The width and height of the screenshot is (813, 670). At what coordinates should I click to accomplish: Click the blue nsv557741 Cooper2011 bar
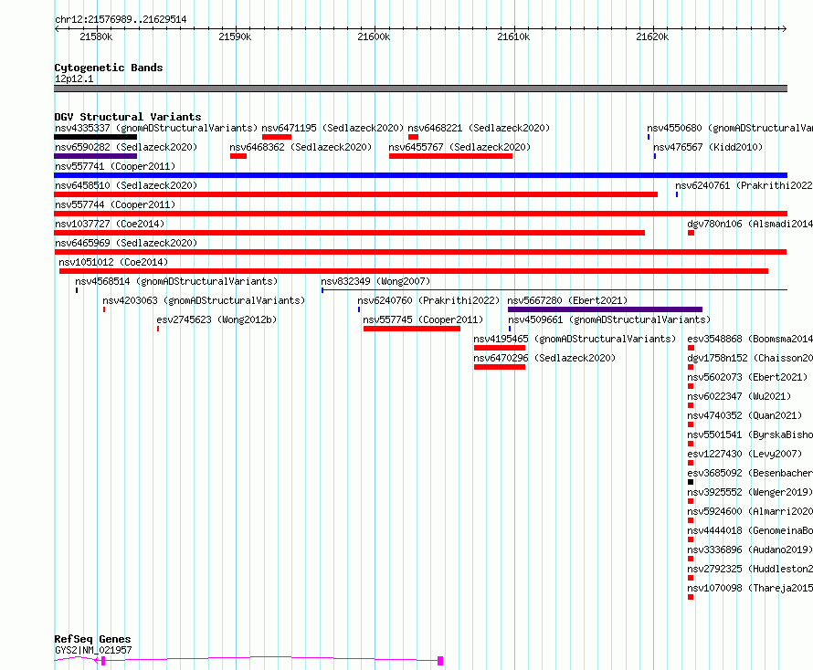pos(420,175)
